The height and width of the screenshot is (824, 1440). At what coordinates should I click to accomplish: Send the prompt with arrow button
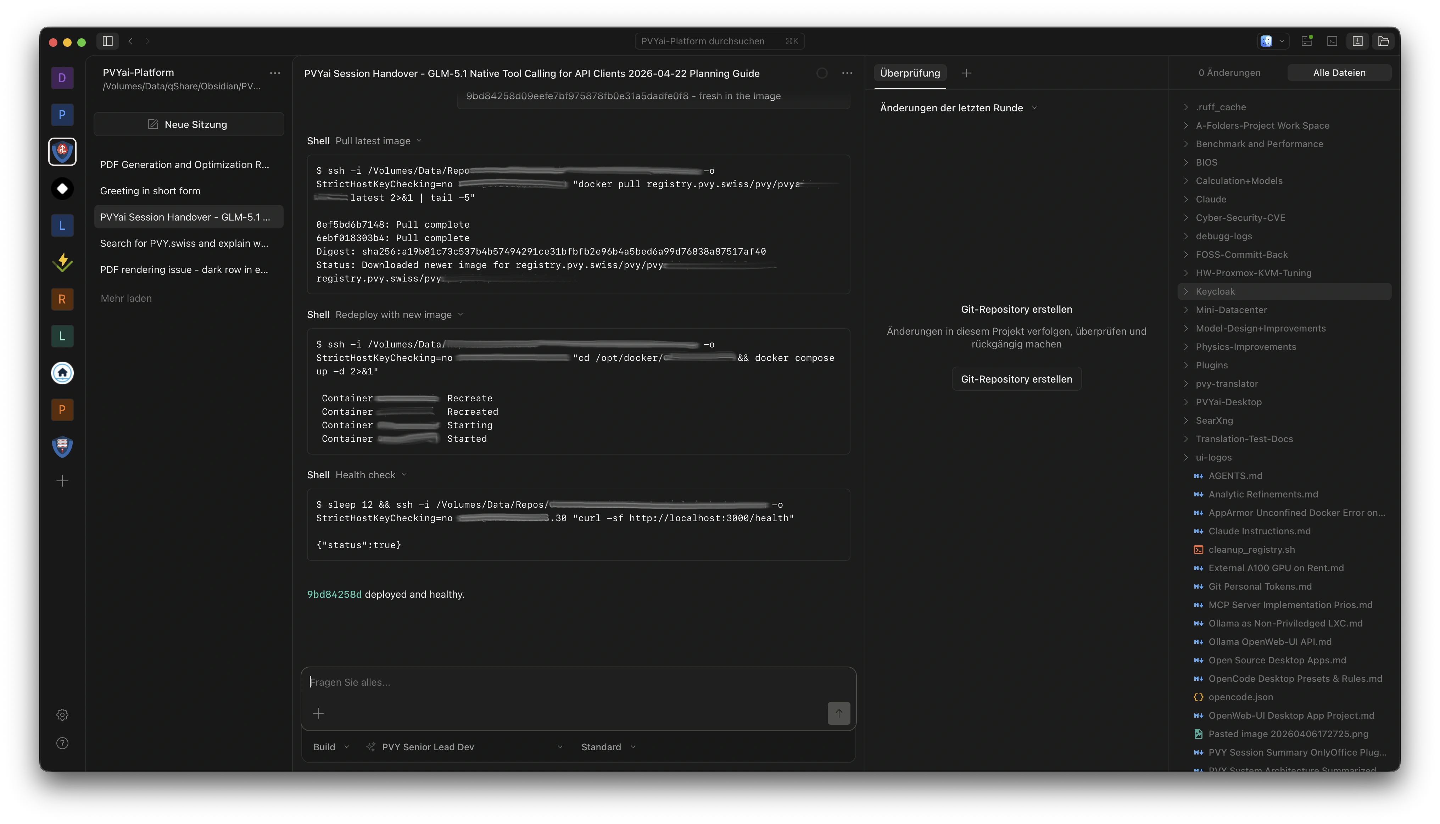(x=838, y=713)
